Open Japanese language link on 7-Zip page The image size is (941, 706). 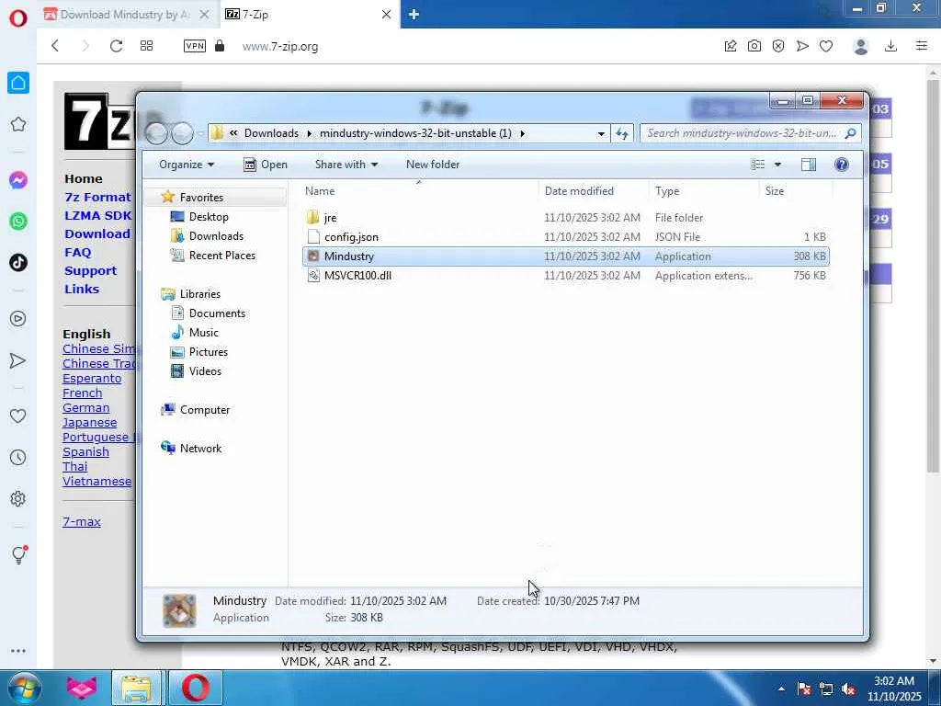pos(89,423)
